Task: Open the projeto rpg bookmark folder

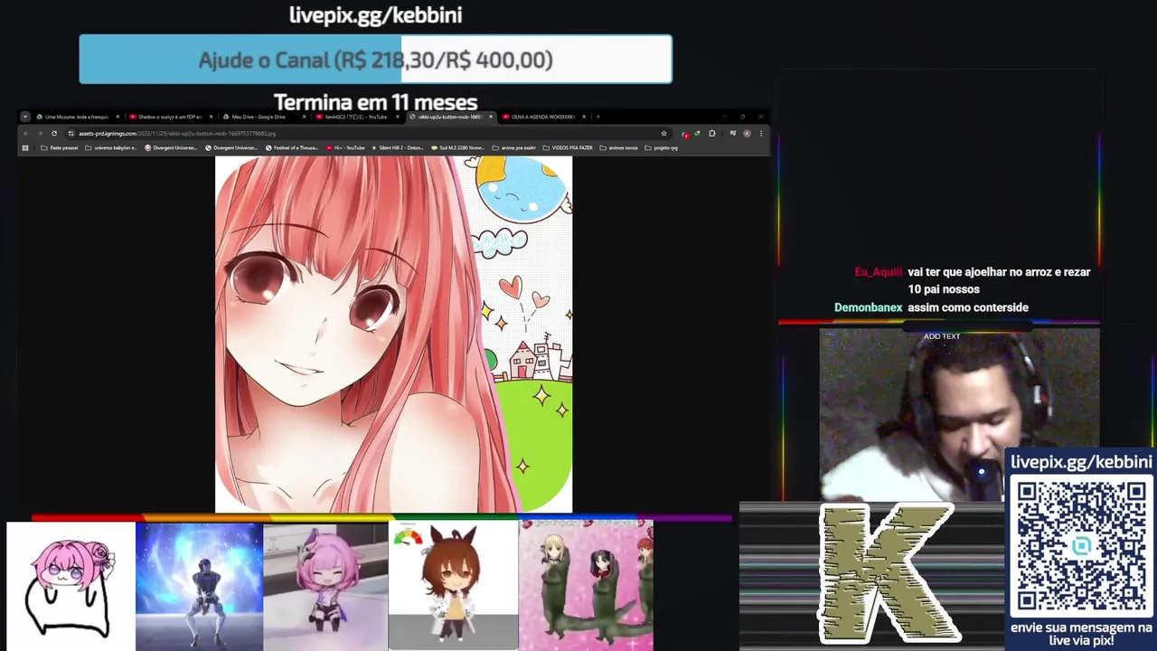Action: 661,147
